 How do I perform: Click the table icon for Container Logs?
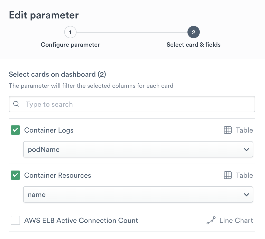(x=228, y=130)
